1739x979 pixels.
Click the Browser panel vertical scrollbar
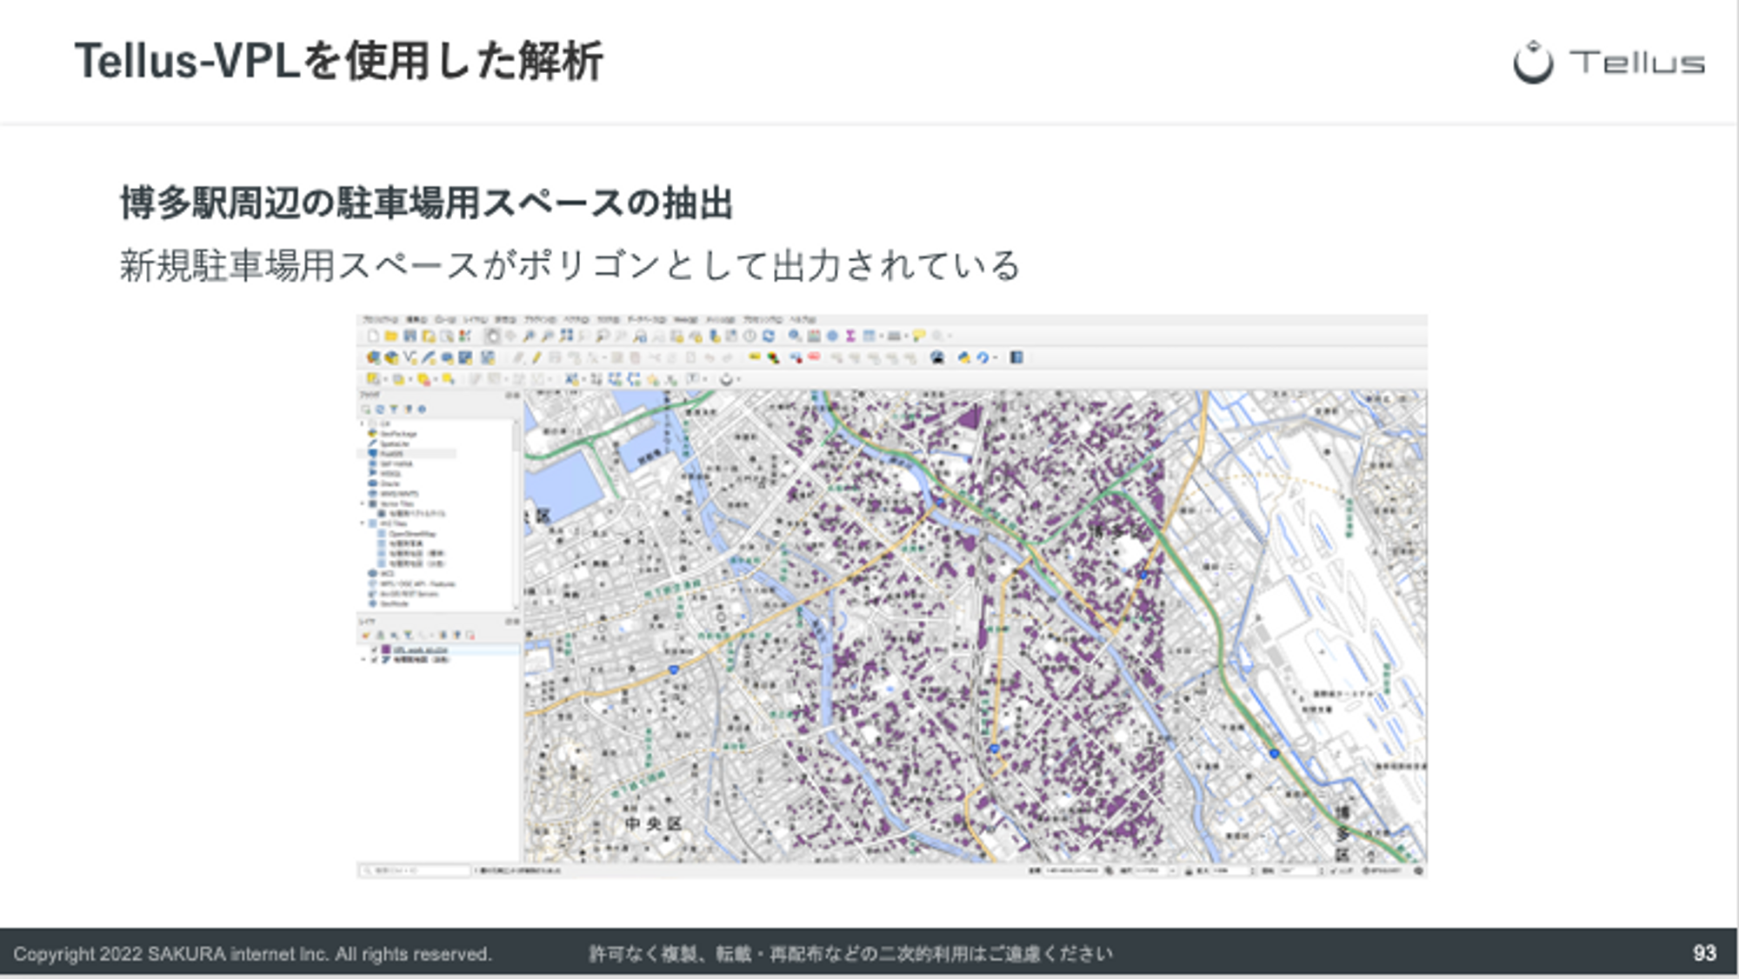point(516,513)
